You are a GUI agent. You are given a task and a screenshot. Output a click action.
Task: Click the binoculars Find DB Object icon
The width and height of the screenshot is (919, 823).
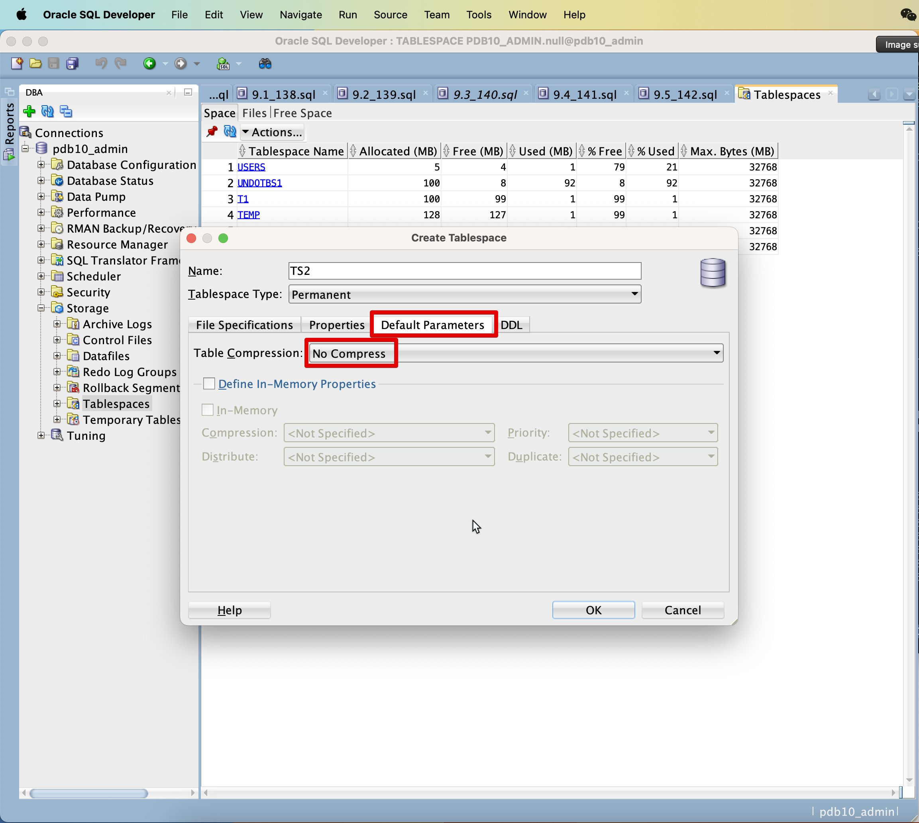[x=265, y=64]
